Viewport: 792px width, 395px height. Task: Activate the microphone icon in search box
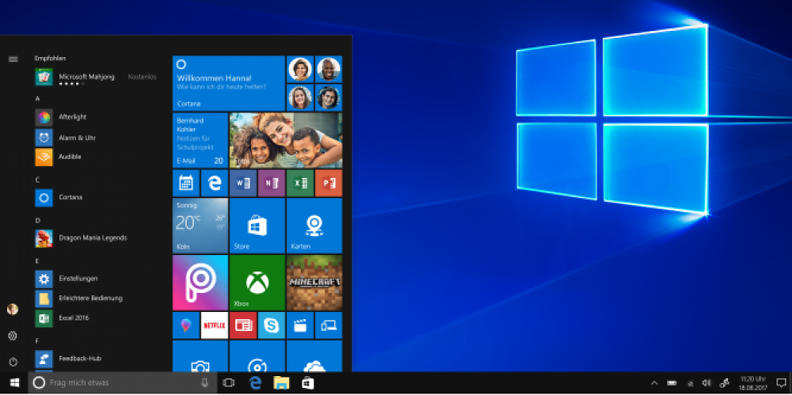(204, 383)
